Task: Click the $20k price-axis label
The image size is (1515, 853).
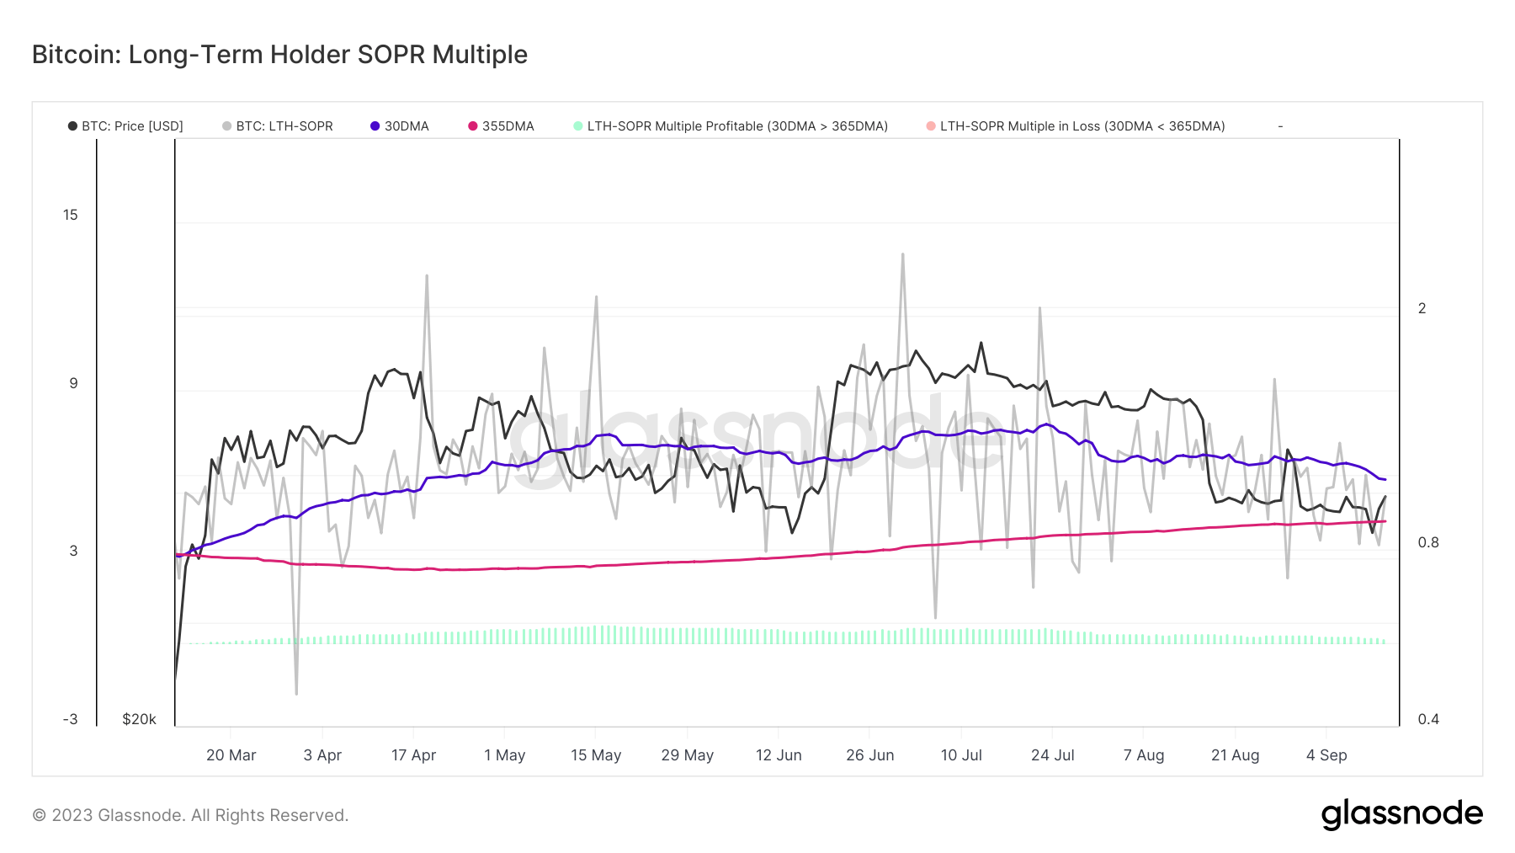Action: (139, 719)
